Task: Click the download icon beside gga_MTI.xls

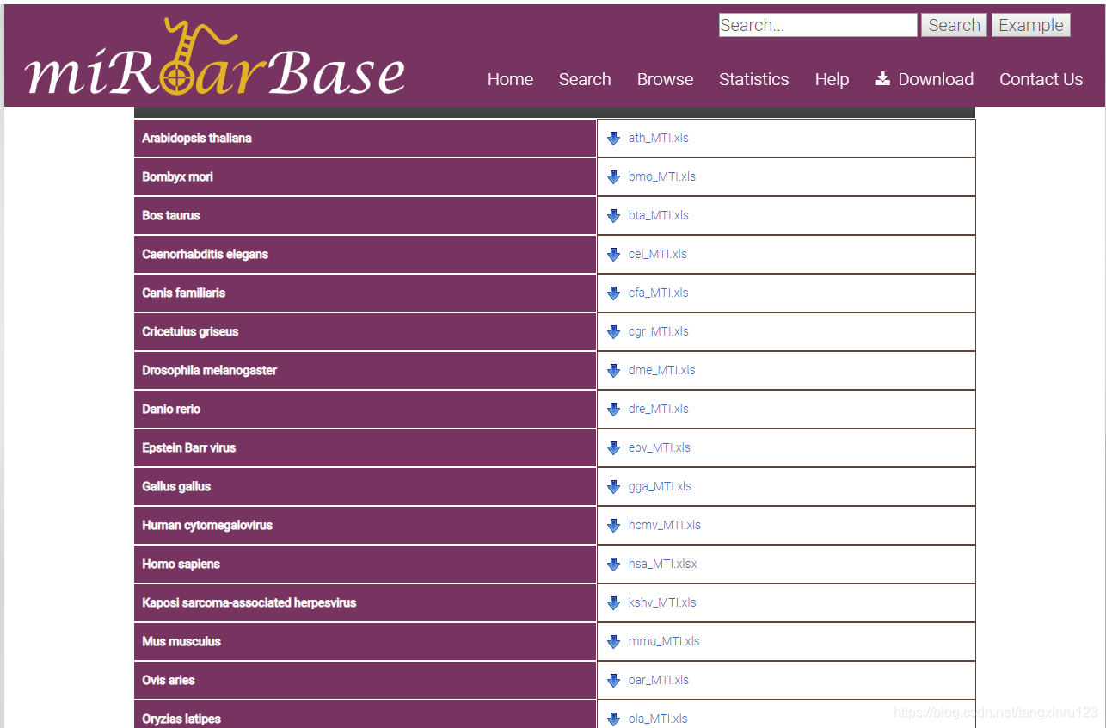Action: click(x=613, y=486)
